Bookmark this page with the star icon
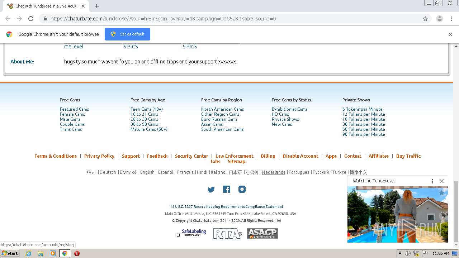Viewport: 459px width, 258px height. point(425,19)
